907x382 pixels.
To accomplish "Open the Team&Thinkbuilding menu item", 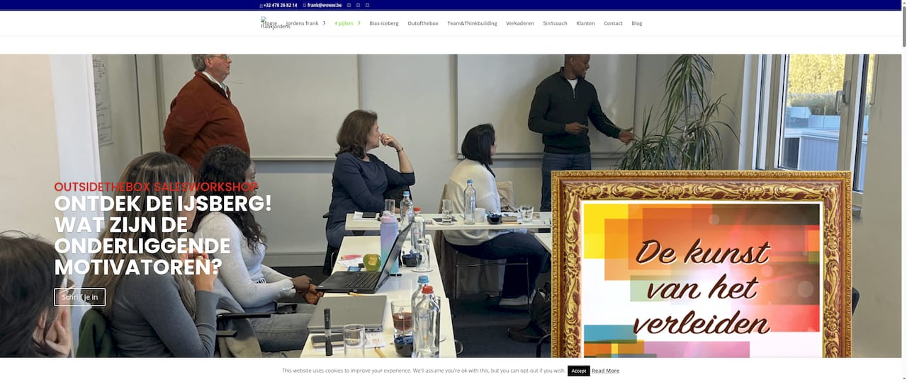I will (472, 23).
